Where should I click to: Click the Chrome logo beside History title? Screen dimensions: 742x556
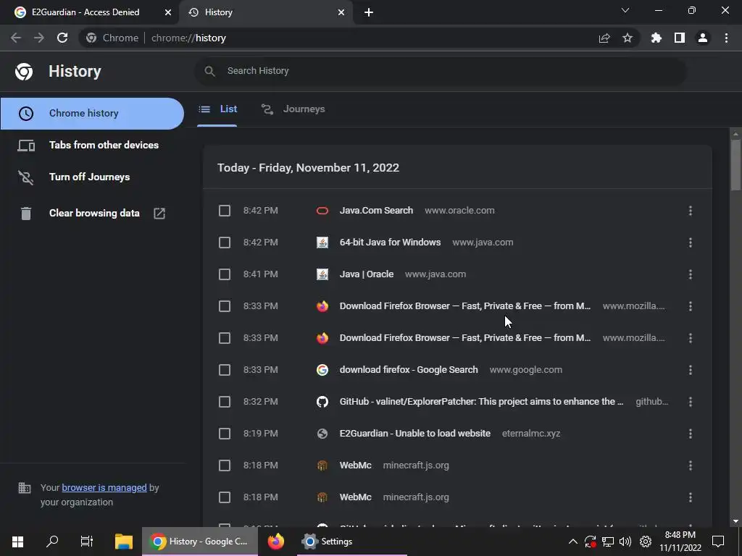point(24,72)
